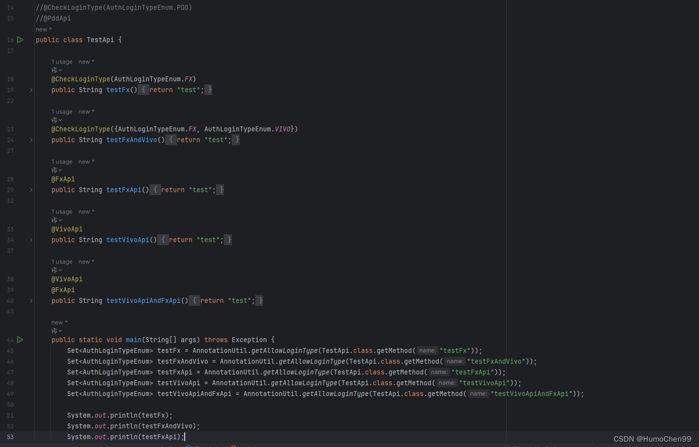
Task: Click System.out.println(testFx) statement on line 51
Action: tap(120, 415)
